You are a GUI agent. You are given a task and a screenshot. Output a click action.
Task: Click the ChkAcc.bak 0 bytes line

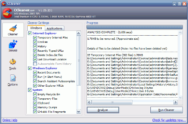[x=121, y=91]
